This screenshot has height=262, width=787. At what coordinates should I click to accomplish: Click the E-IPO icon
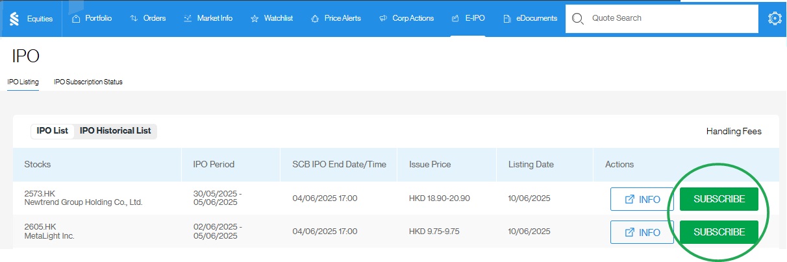[x=456, y=18]
